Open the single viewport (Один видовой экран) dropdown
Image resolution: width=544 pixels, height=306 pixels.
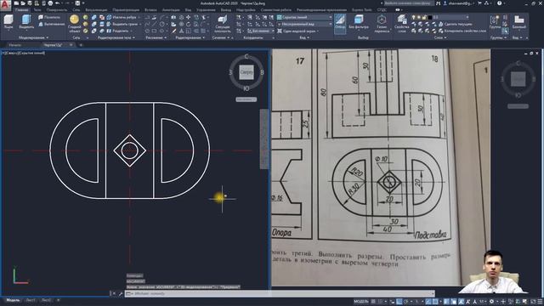point(298,31)
